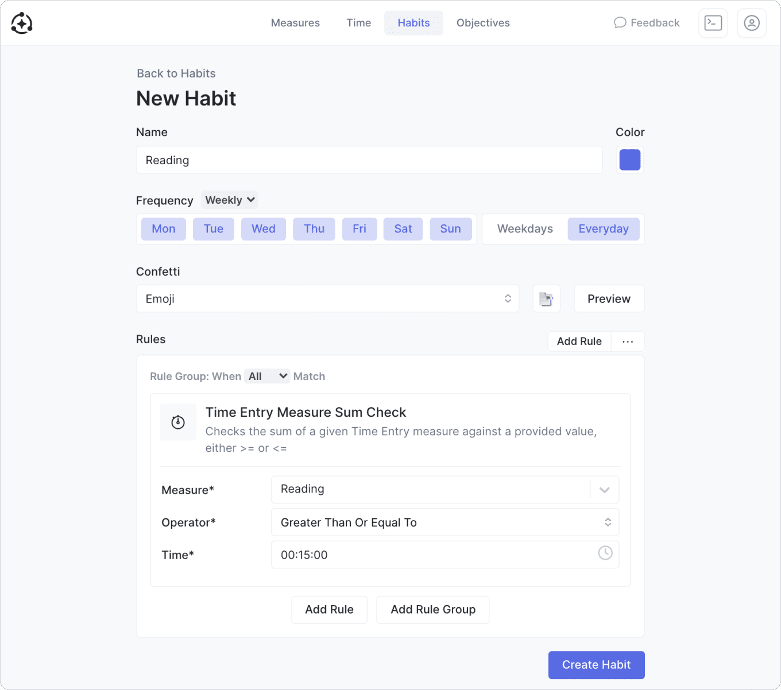Click Add Rule beside Rules heading
This screenshot has height=690, width=781.
[579, 342]
